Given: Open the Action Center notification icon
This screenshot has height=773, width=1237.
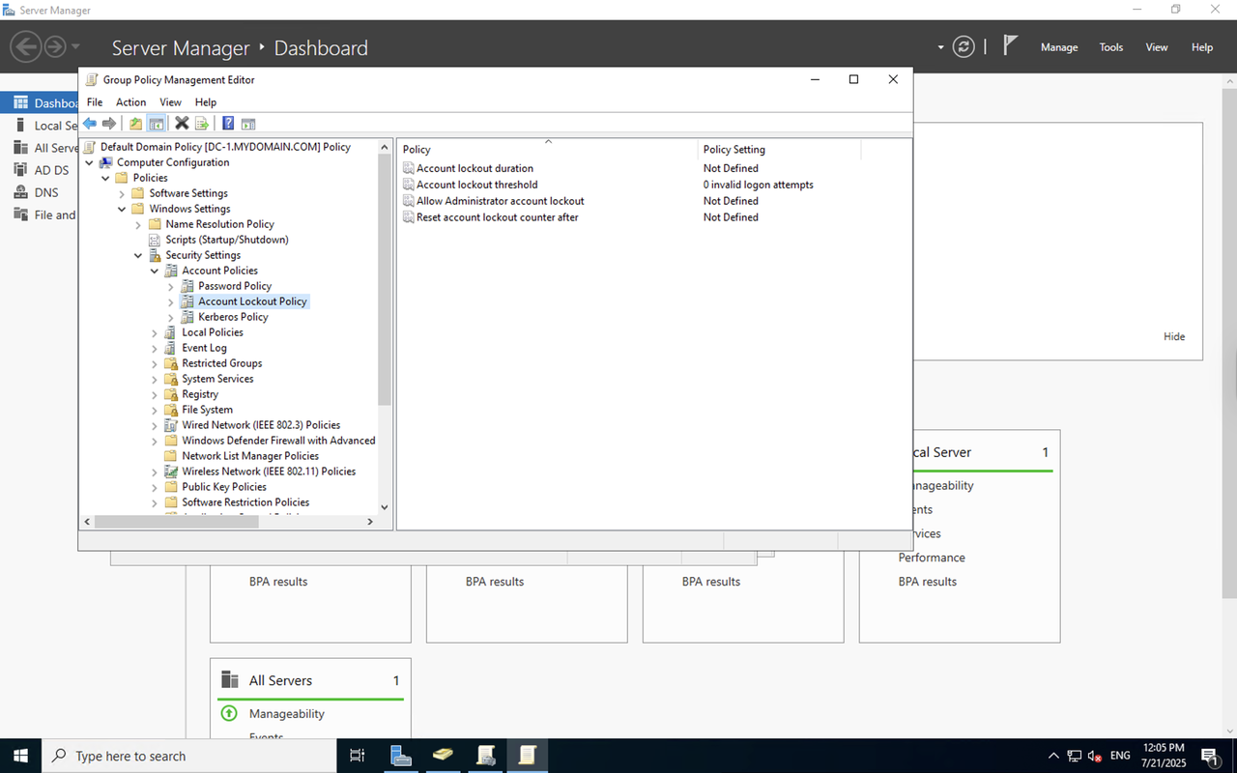Looking at the screenshot, I should tap(1210, 756).
